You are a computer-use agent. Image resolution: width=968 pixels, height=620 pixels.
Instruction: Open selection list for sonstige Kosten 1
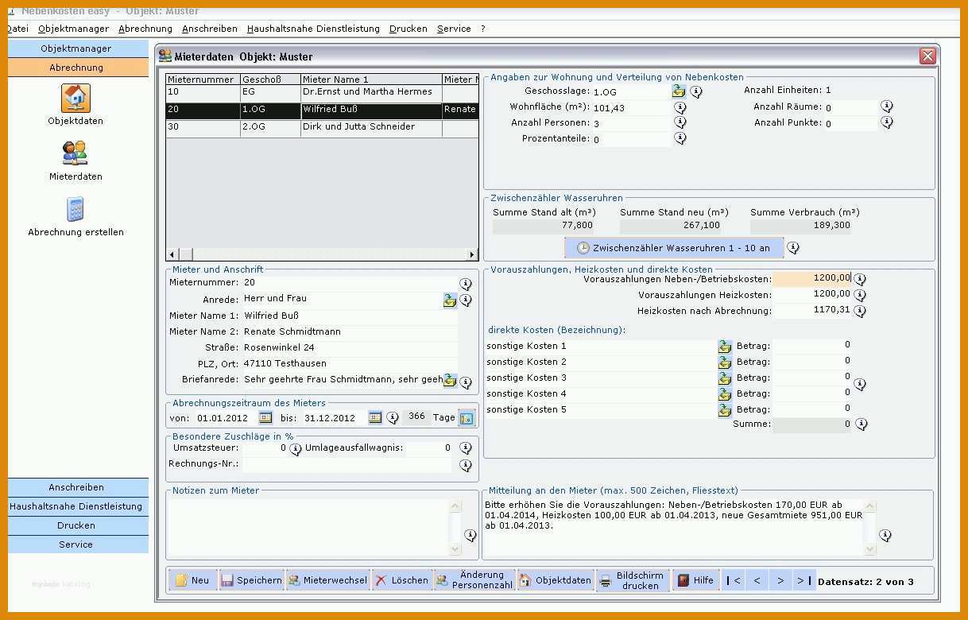pyautogui.click(x=725, y=347)
